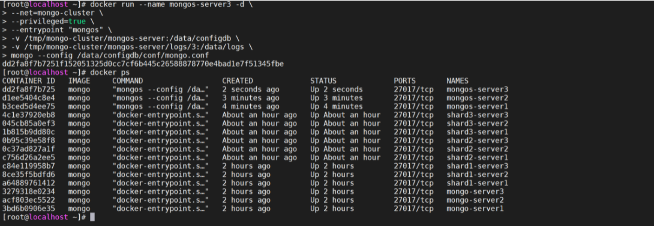Click the shard3-server3 container name
The width and height of the screenshot is (654, 226).
pos(477,115)
